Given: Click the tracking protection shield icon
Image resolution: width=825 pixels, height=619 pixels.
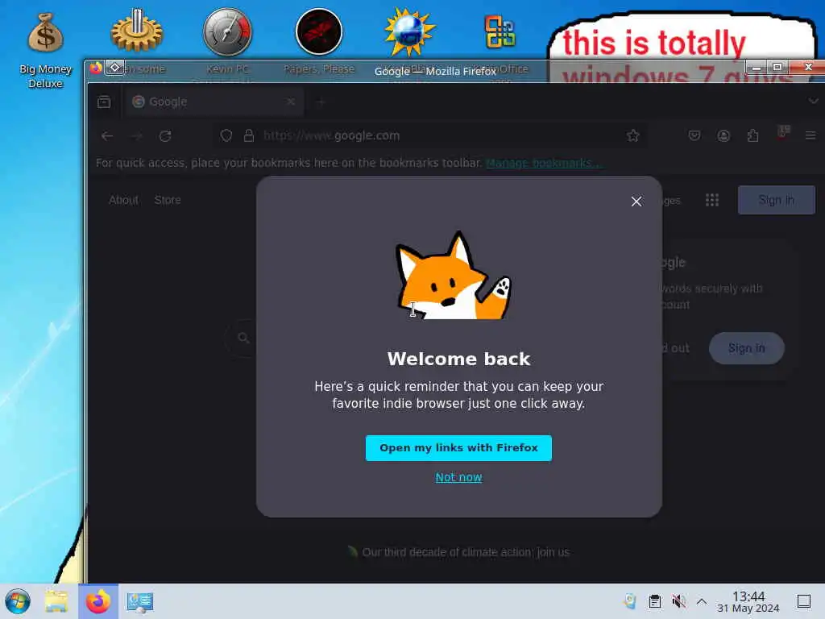Looking at the screenshot, I should (x=226, y=135).
